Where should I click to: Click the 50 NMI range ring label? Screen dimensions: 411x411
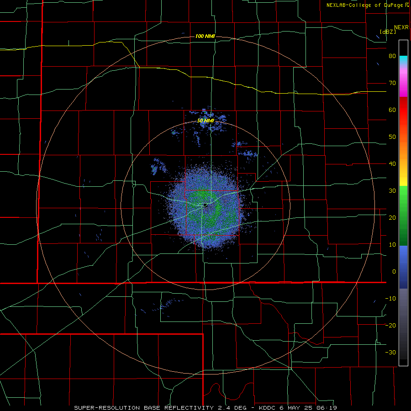(x=206, y=121)
